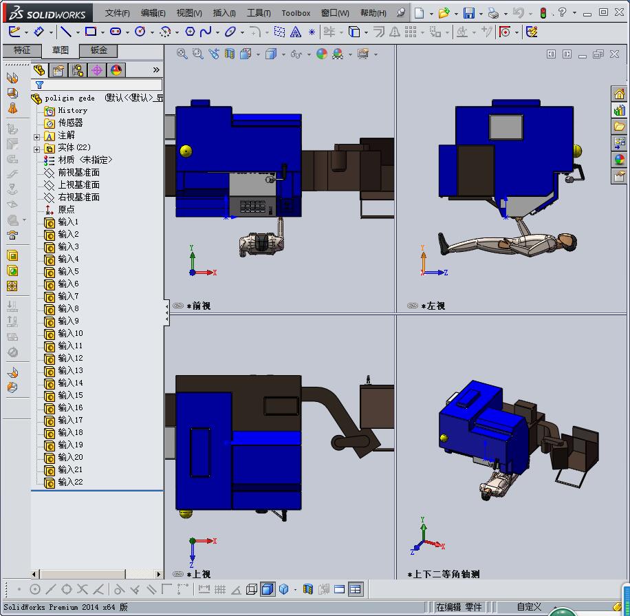Click the 自定义 status bar button
Viewport: 630px width, 616px height.
tap(529, 606)
